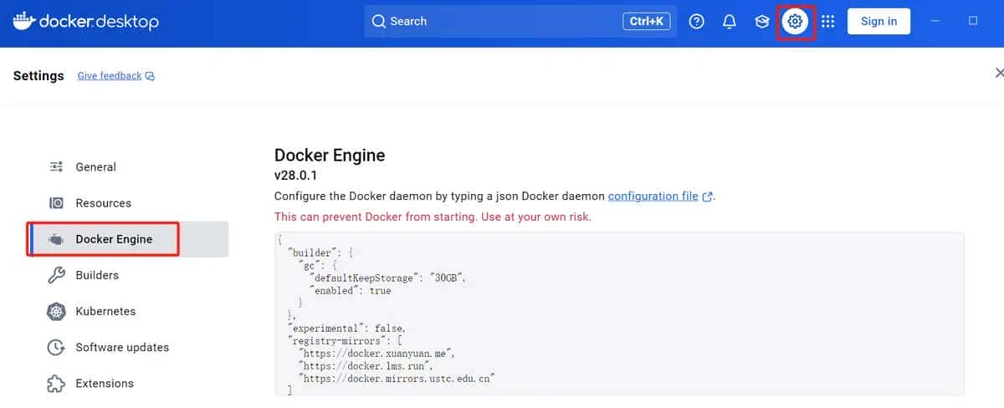The height and width of the screenshot is (408, 1004).
Task: Click the Kubernetes helm icon
Action: pos(56,311)
